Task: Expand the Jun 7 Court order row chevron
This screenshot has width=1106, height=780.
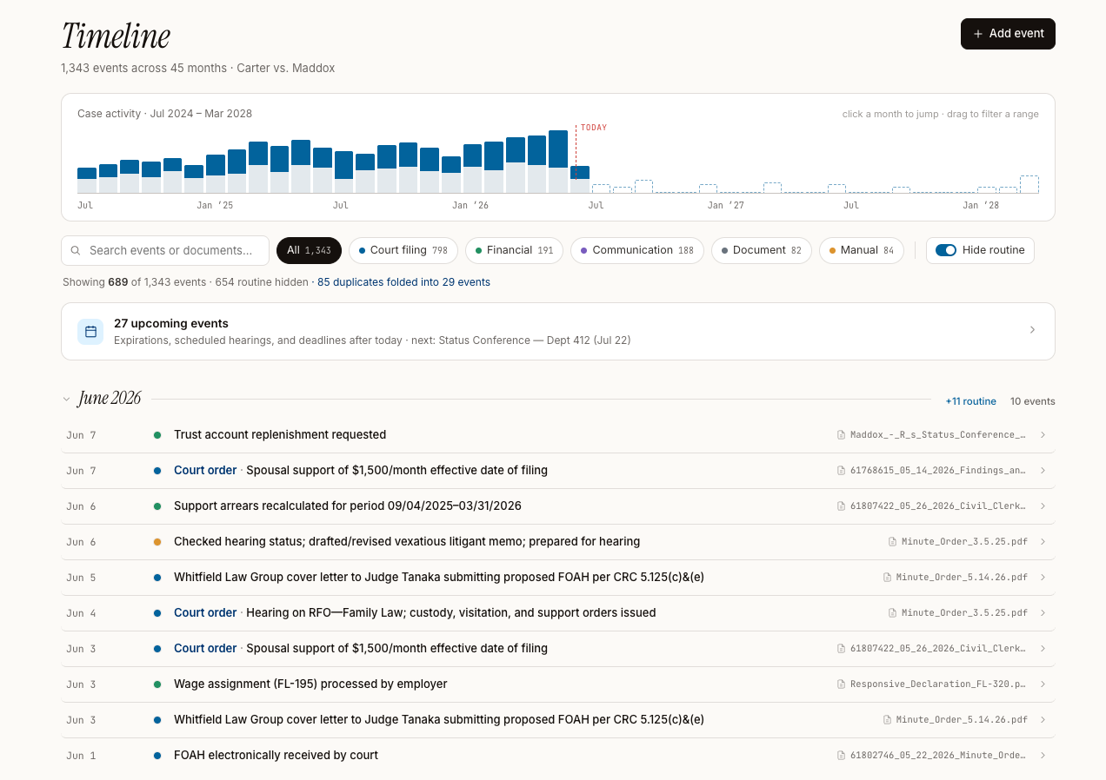Action: [1043, 470]
